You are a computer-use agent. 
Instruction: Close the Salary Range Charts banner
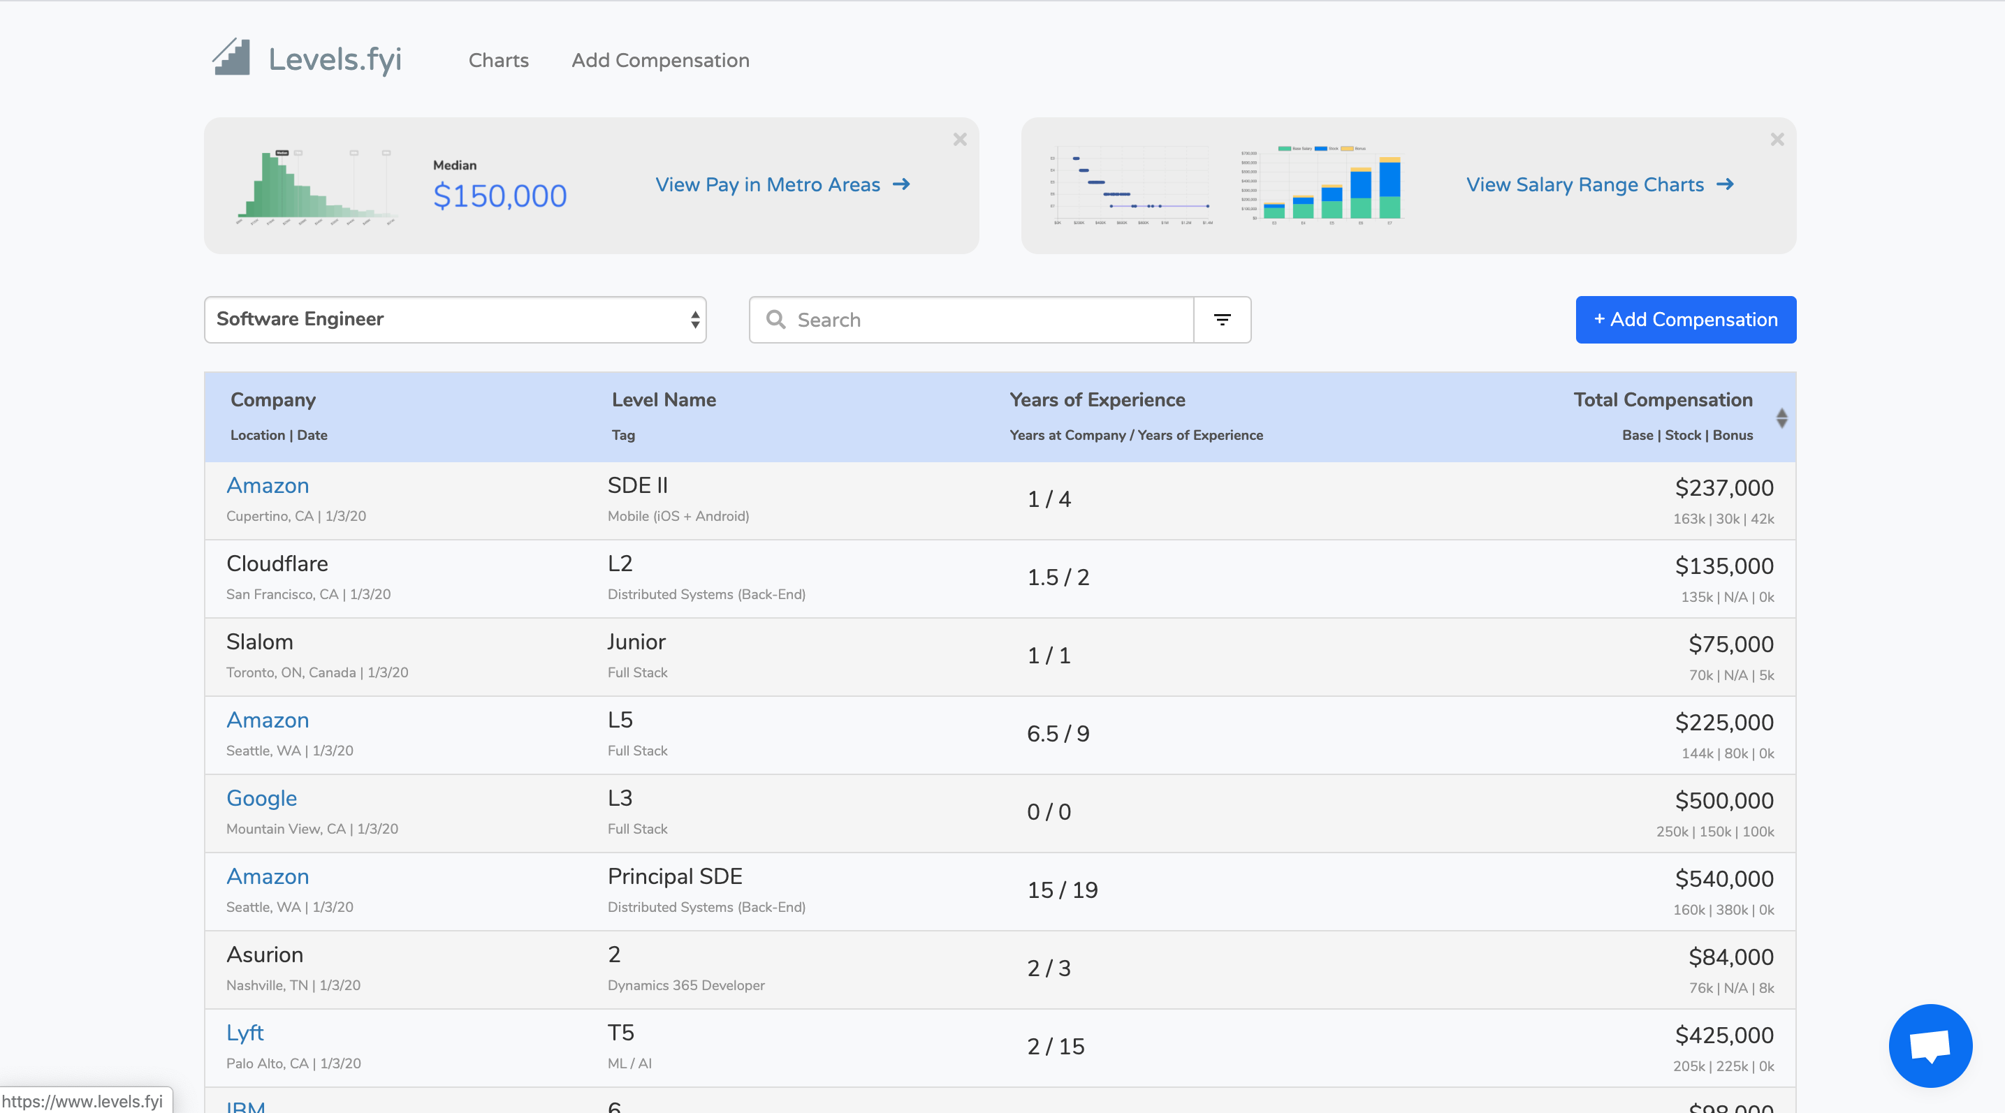tap(1777, 139)
